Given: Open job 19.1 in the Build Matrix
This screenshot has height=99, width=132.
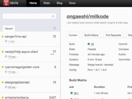Looking at the screenshot, I should [76, 93].
